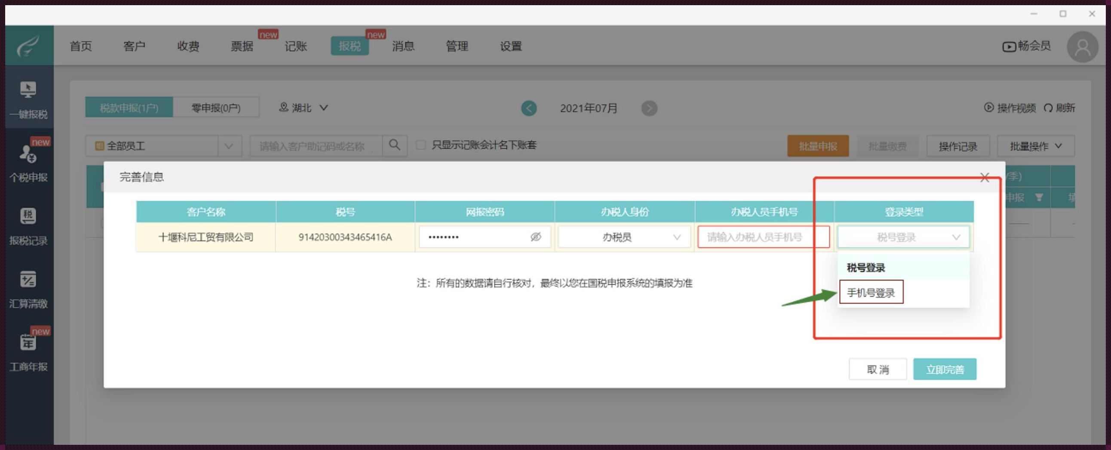Image resolution: width=1111 pixels, height=450 pixels.
Task: Open the 湖北 region dropdown
Action: point(304,108)
